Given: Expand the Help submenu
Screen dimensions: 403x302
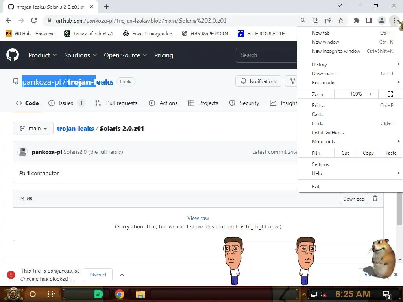Looking at the screenshot, I should 350,173.
